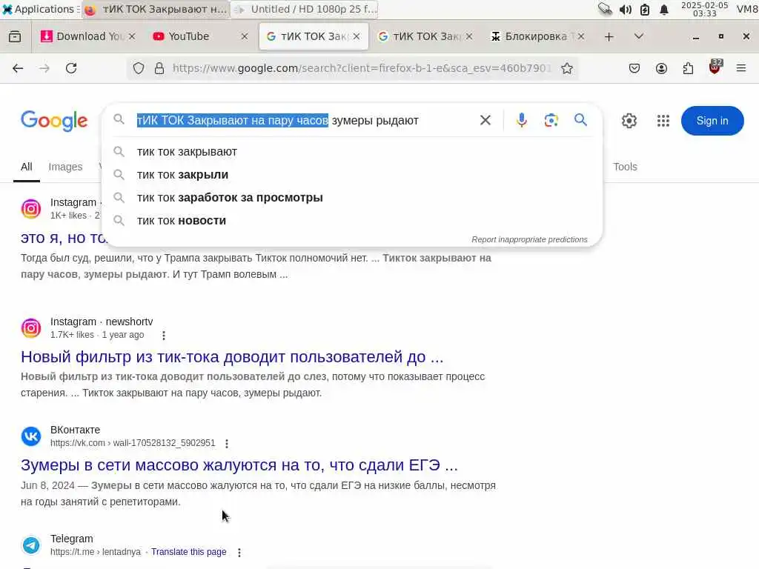
Task: Select suggestion тик ток новости
Action: coord(352,221)
